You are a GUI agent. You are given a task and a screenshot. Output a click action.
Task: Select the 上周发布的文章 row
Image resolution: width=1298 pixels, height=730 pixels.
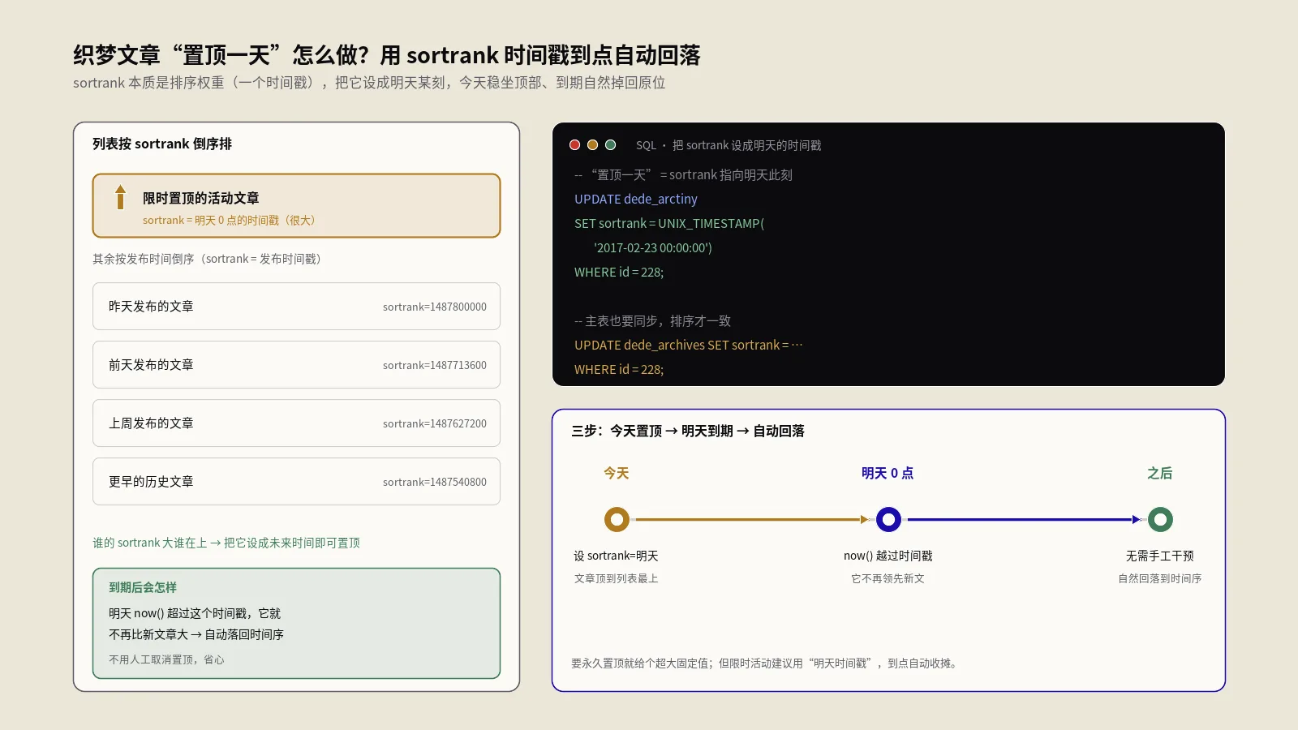pyautogui.click(x=296, y=423)
